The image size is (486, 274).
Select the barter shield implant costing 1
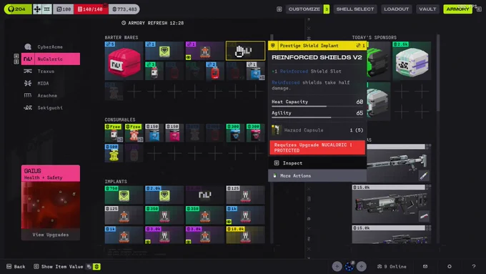tap(164, 51)
